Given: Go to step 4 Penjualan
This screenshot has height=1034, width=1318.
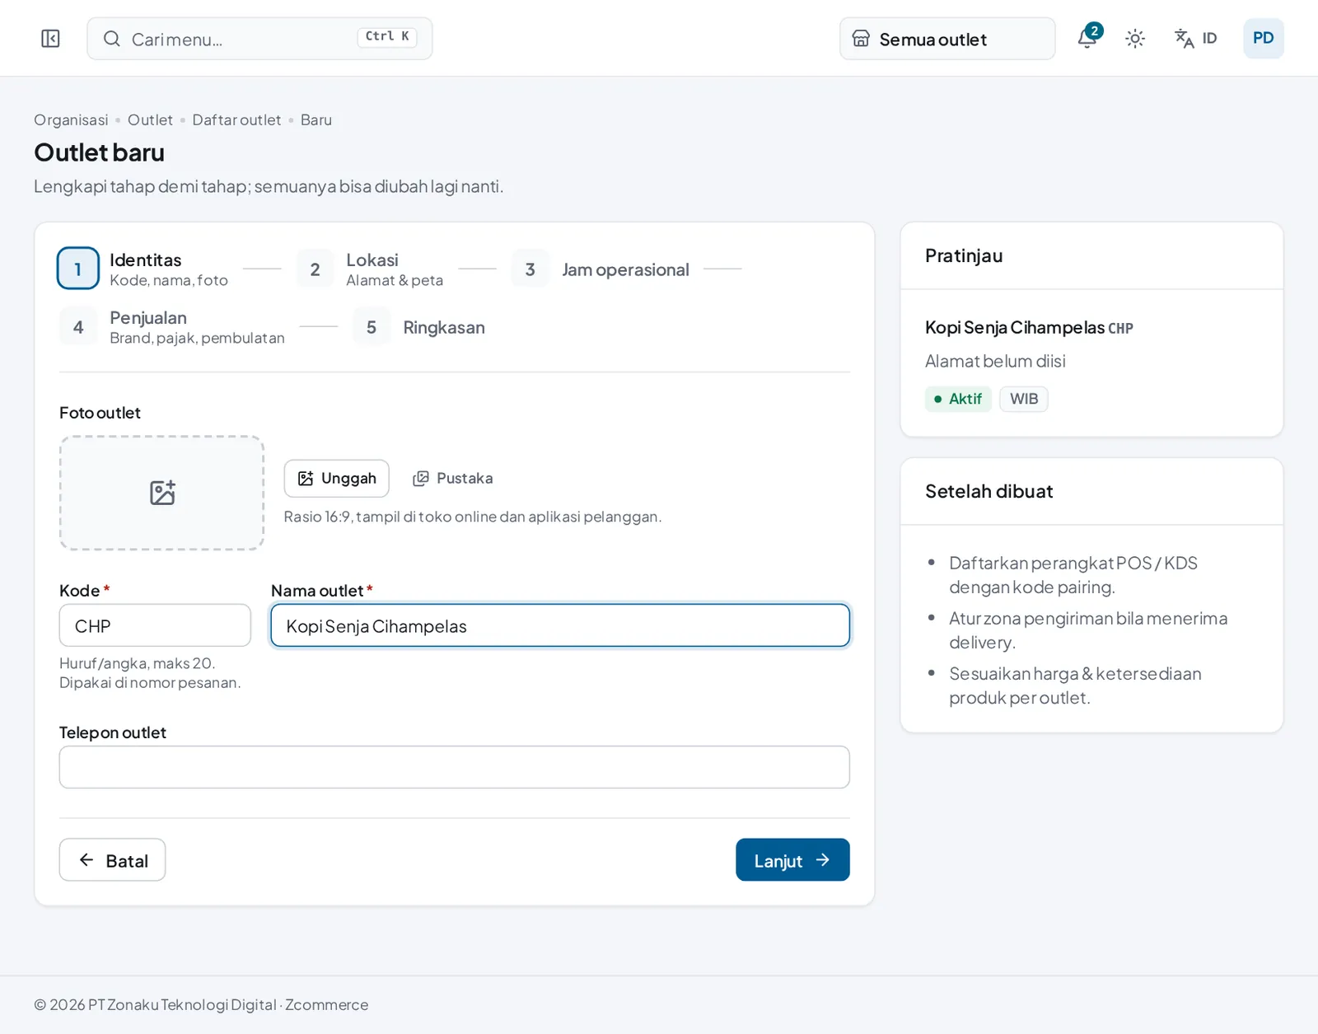Looking at the screenshot, I should 172,327.
